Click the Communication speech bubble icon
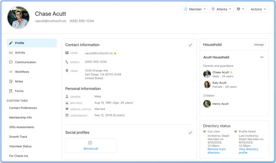 (11, 63)
